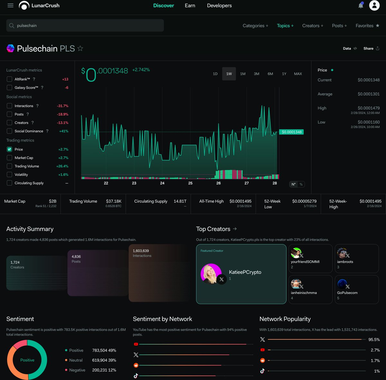Click YouTube icon in Network Popularity

tap(262, 350)
